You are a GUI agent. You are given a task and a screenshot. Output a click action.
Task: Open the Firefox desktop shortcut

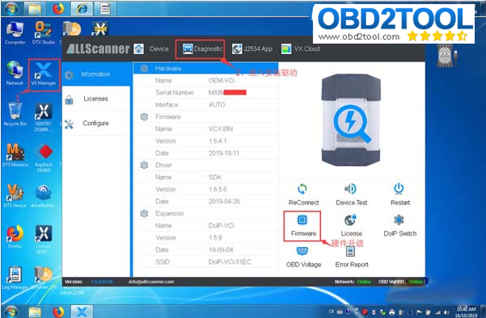coord(15,237)
